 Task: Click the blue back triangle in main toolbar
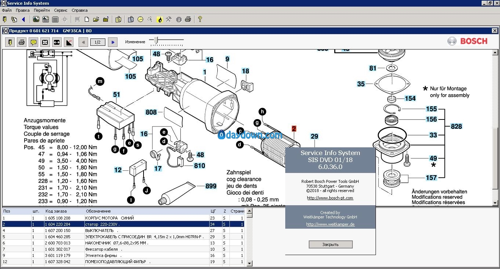23,19
